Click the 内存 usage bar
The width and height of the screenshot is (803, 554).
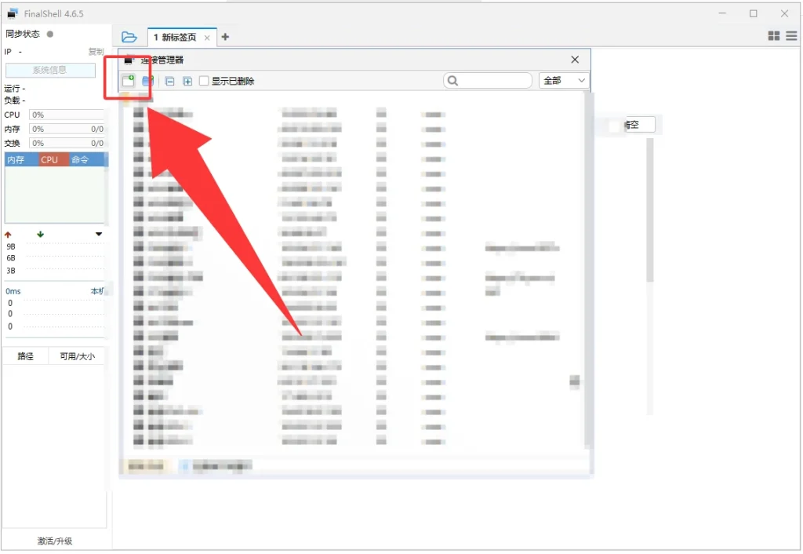point(67,129)
